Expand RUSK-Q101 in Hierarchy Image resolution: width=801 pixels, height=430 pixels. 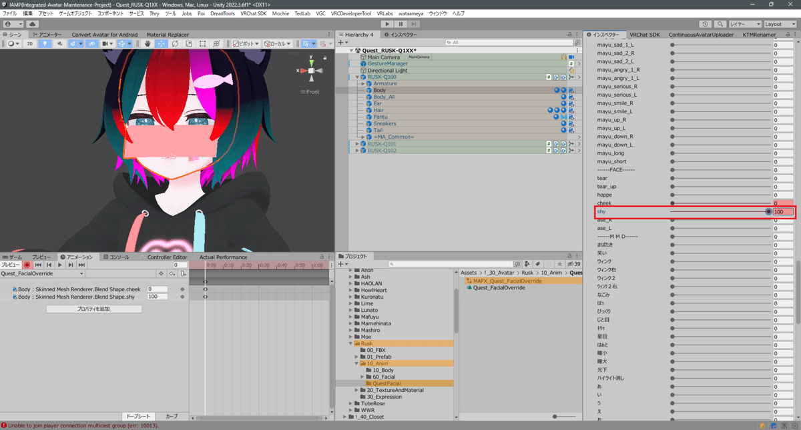coord(358,143)
